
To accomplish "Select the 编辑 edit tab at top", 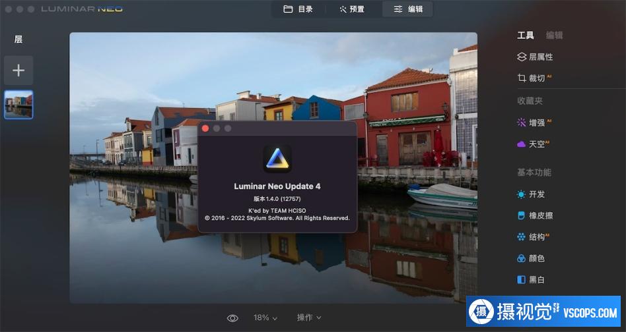I will point(407,9).
